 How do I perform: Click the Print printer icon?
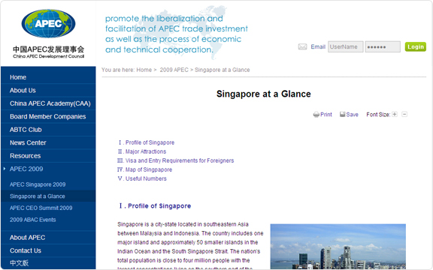[316, 115]
